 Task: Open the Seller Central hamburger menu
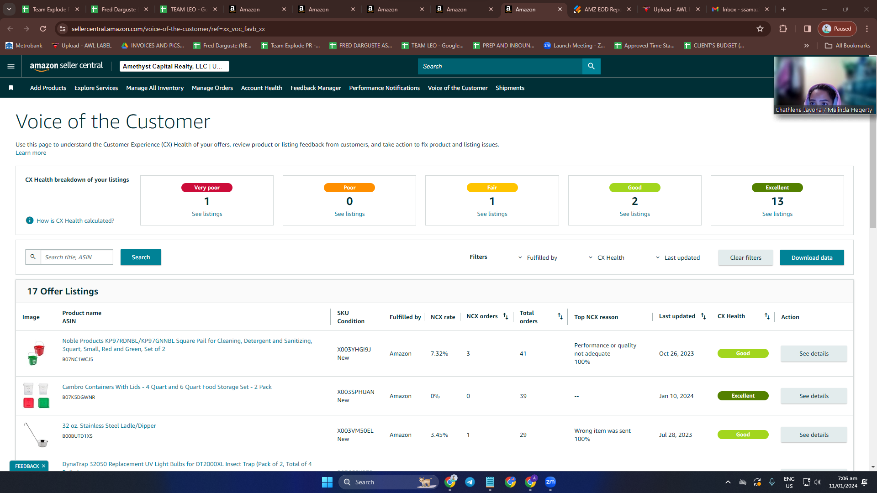point(11,66)
